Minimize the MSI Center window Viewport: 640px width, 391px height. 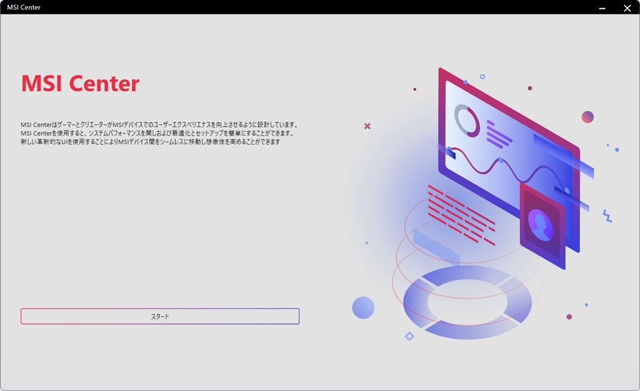tap(602, 7)
